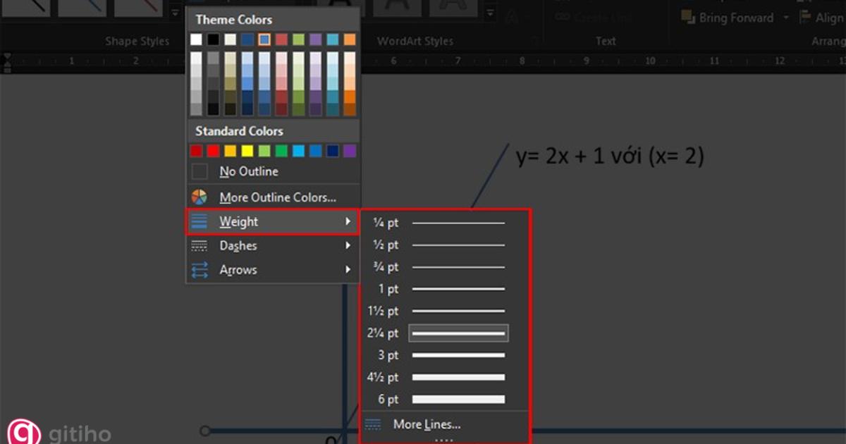Select 2¼ pt line weight
The height and width of the screenshot is (444, 846).
(x=444, y=333)
